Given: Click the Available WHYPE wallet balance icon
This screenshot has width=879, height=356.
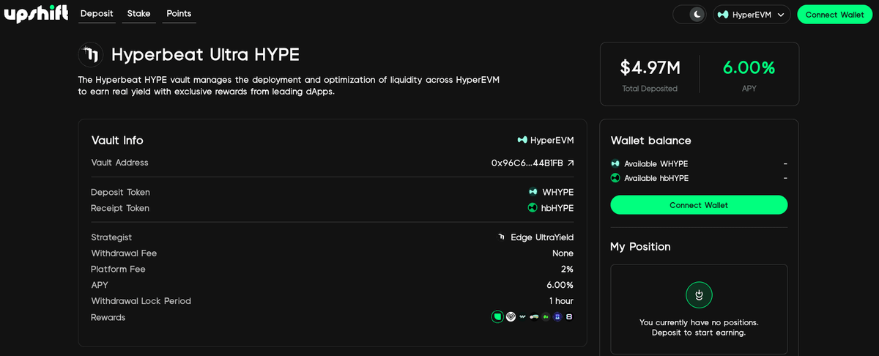Looking at the screenshot, I should pyautogui.click(x=615, y=164).
